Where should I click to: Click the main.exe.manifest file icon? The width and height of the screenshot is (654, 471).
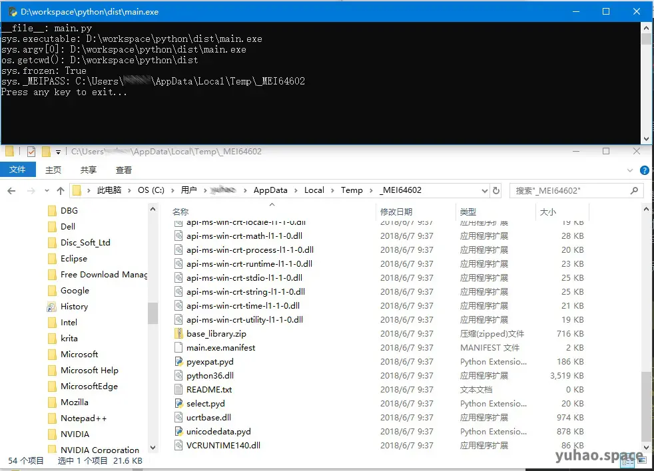[x=178, y=348]
